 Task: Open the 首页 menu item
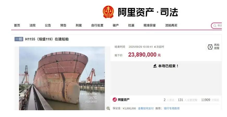pyautogui.click(x=17, y=25)
